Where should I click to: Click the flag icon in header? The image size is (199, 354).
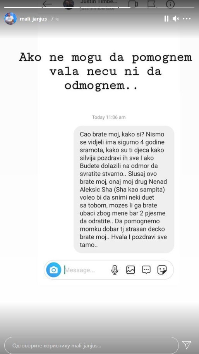152,4
